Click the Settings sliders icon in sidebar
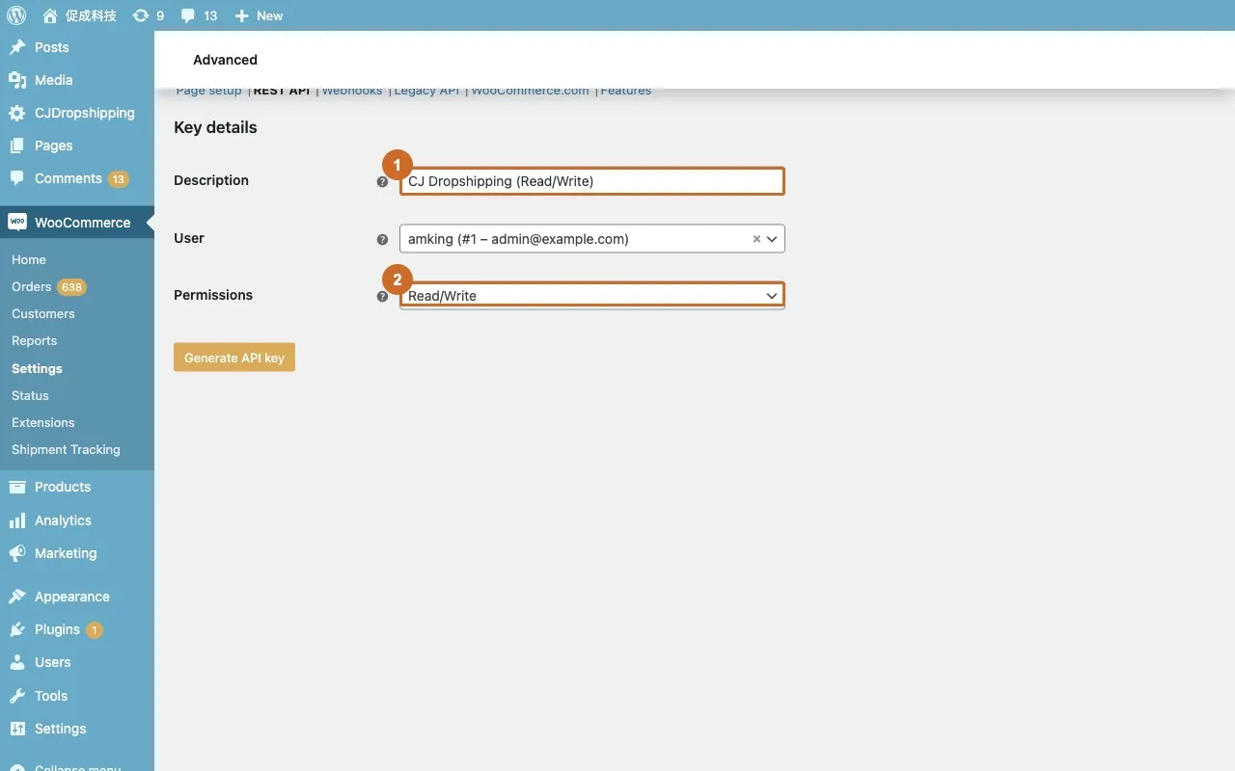The image size is (1235, 771). 17,729
